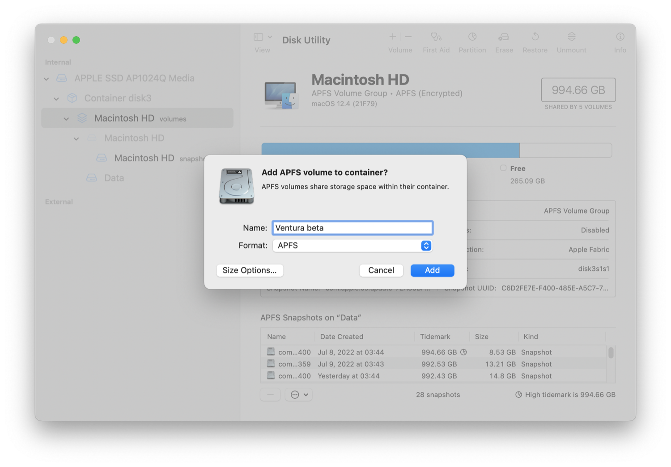Click the Partition toolbar icon

(472, 37)
